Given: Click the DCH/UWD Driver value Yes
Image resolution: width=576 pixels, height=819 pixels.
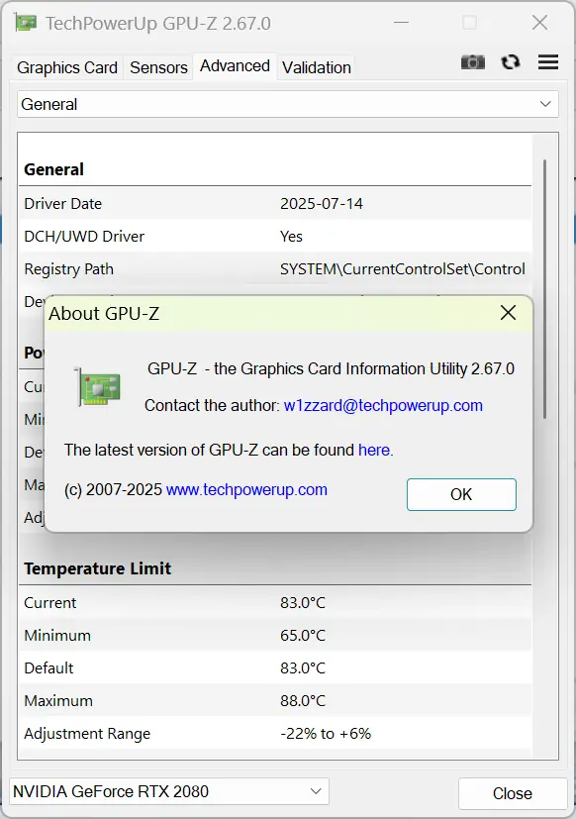Looking at the screenshot, I should click(291, 236).
